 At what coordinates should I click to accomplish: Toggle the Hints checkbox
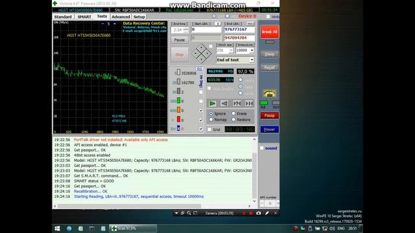[268, 17]
